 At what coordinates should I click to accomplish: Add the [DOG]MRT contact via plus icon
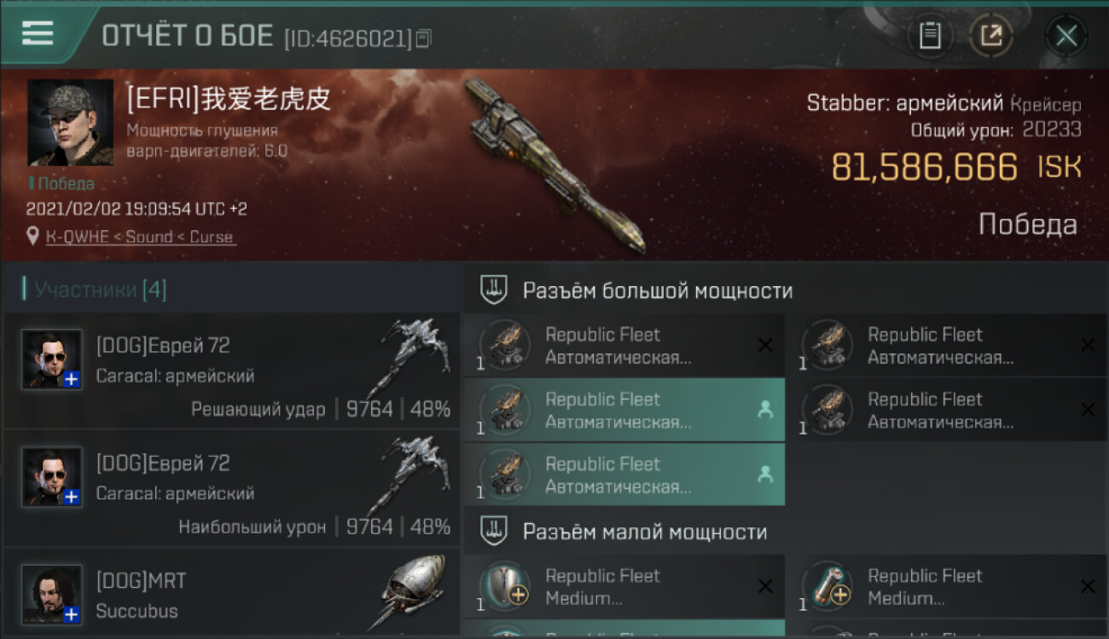point(72,614)
